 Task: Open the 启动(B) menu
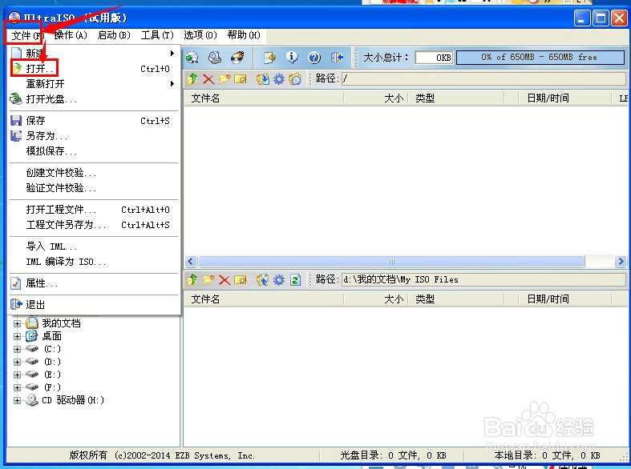point(114,35)
